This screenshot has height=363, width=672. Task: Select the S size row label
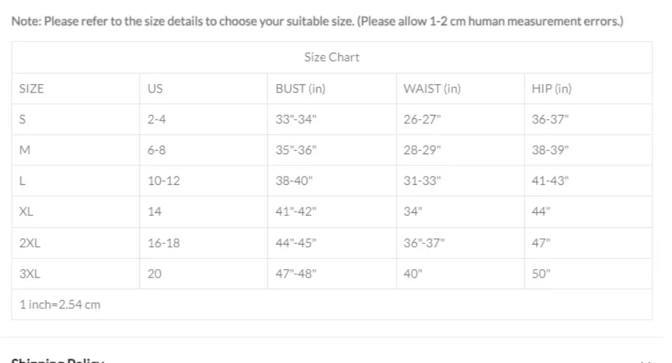coord(22,120)
